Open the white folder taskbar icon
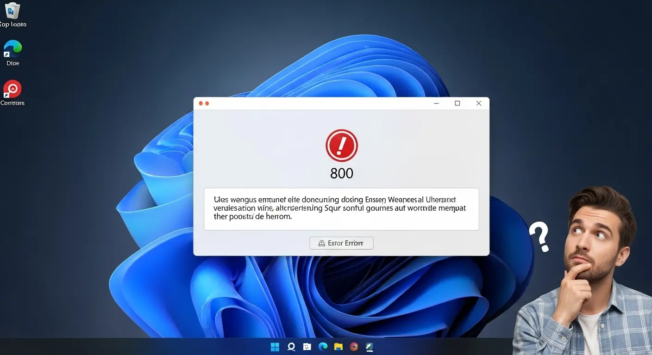This screenshot has width=652, height=355. point(307,347)
